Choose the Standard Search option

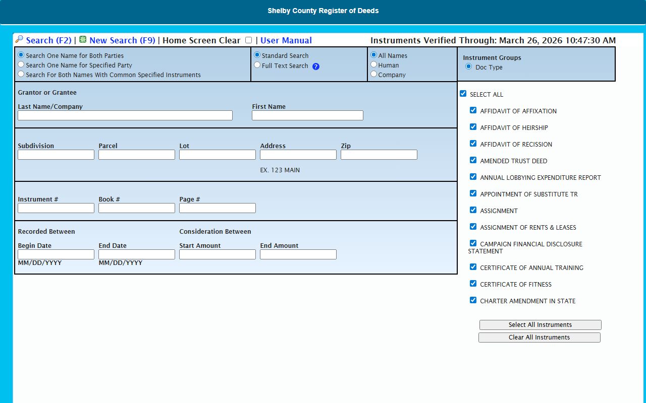point(257,55)
